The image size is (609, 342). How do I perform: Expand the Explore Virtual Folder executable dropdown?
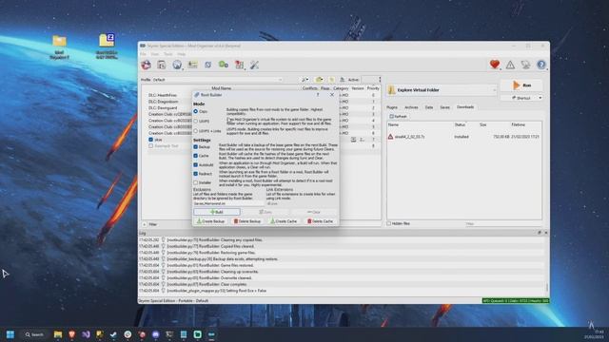[442, 90]
